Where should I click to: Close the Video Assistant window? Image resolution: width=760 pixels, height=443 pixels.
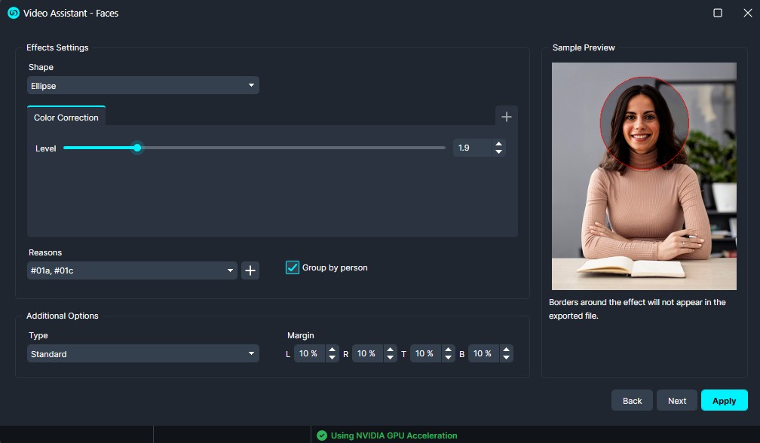[748, 13]
